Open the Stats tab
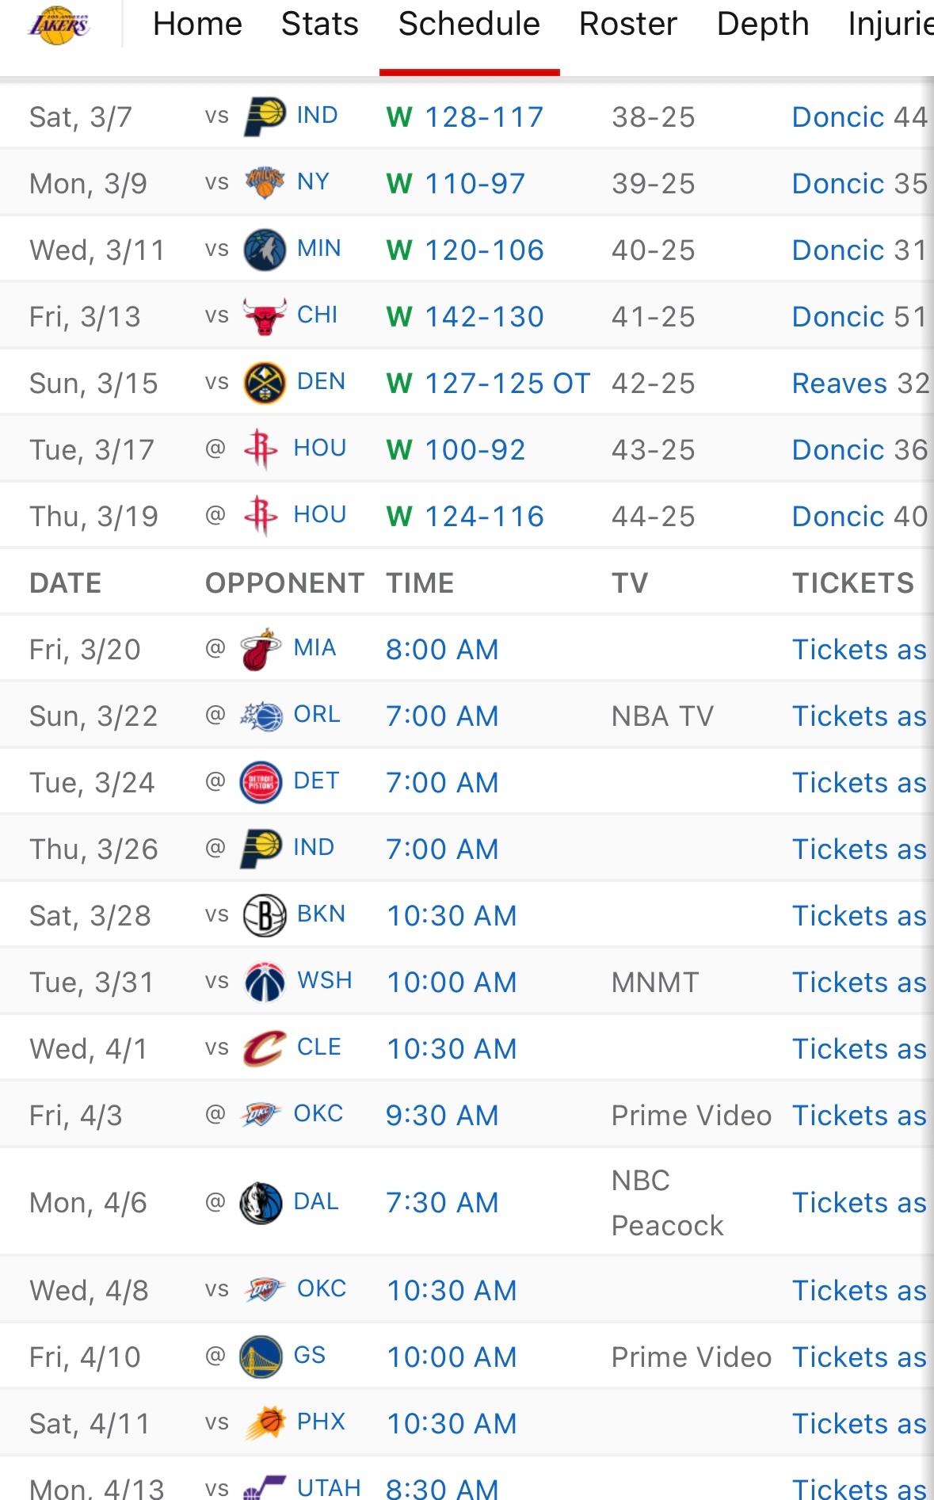934x1500 pixels. [x=320, y=24]
